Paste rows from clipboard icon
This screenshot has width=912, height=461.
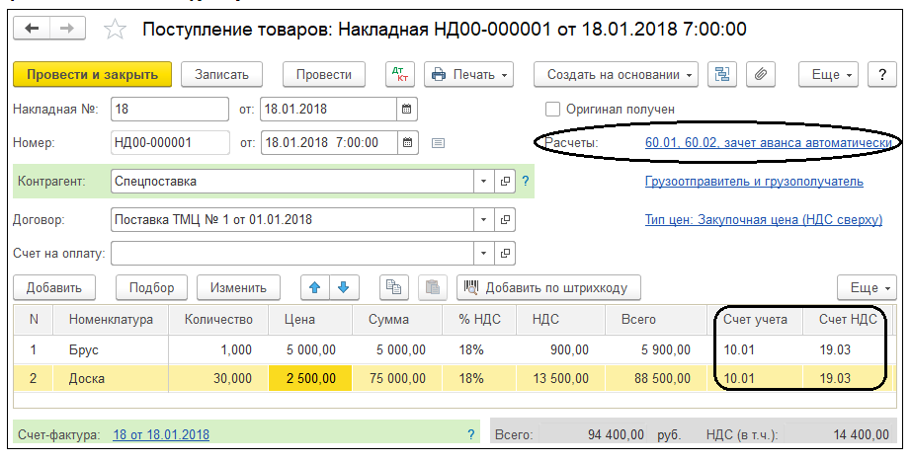[x=432, y=288]
